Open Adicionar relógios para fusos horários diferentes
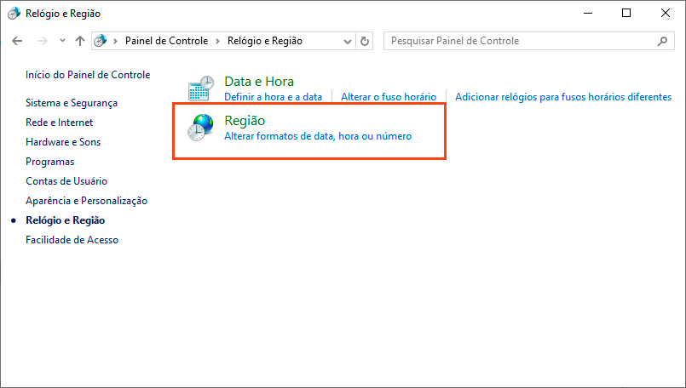Screen dimensions: 686x388 tap(563, 97)
